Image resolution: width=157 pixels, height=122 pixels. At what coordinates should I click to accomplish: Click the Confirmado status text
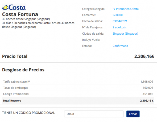tap(120, 46)
